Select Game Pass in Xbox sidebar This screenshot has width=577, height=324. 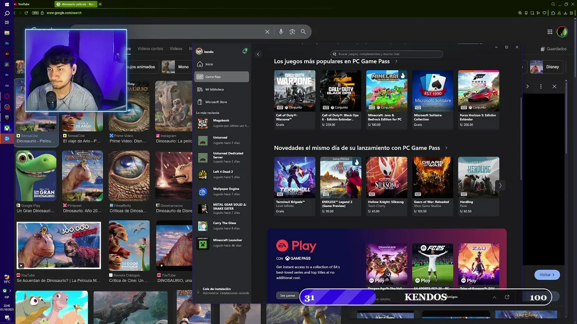(221, 77)
